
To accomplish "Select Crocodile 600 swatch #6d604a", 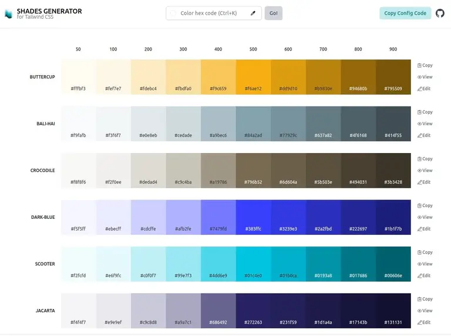I will click(x=288, y=171).
